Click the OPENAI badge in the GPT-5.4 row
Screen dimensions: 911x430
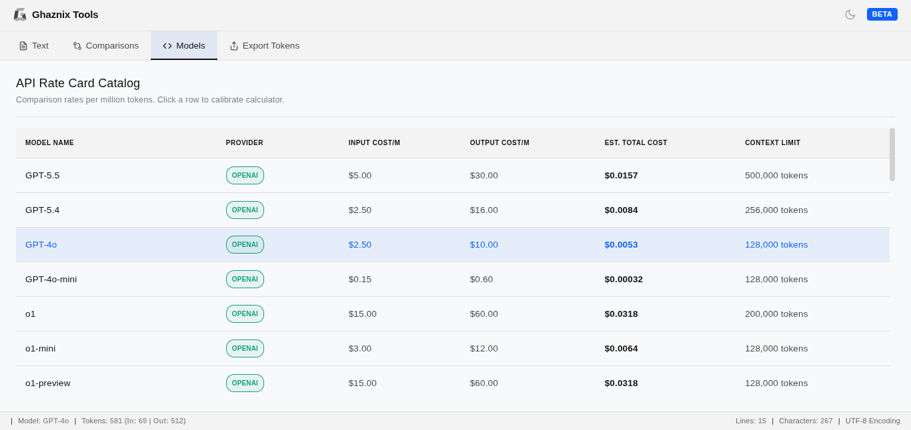tap(245, 210)
